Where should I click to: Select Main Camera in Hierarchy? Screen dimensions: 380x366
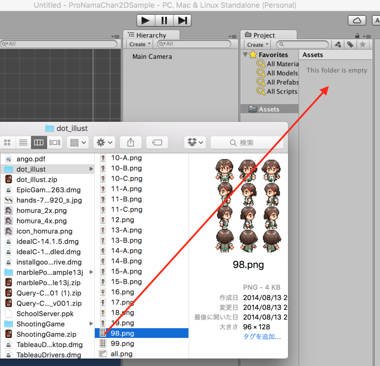click(152, 57)
